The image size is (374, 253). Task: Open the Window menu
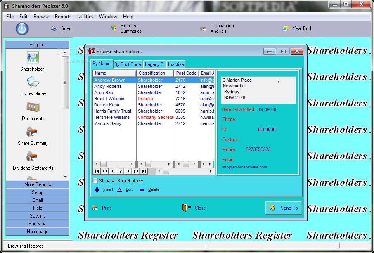[108, 17]
